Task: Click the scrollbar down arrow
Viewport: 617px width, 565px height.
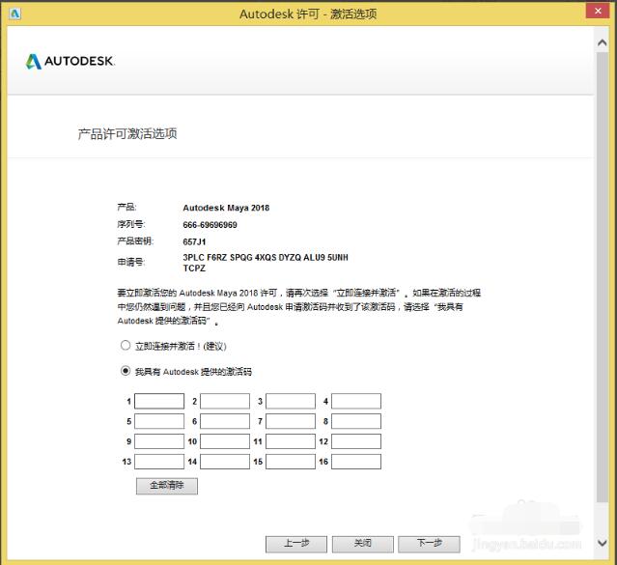Action: click(x=603, y=543)
